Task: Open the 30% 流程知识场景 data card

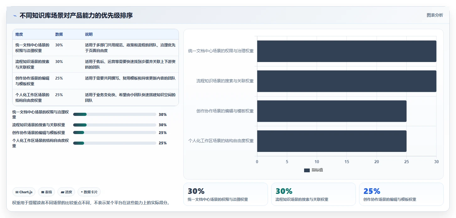Action: coord(314,194)
